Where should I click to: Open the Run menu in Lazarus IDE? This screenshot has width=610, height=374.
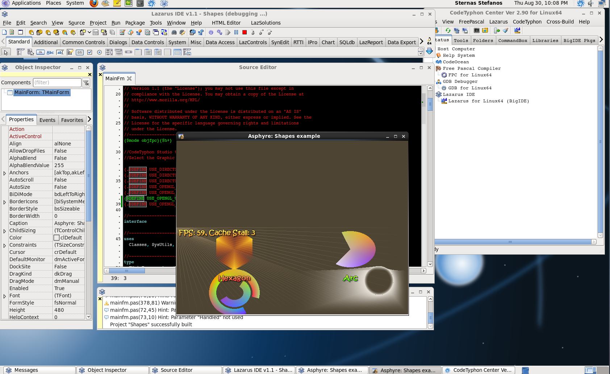[x=116, y=23]
